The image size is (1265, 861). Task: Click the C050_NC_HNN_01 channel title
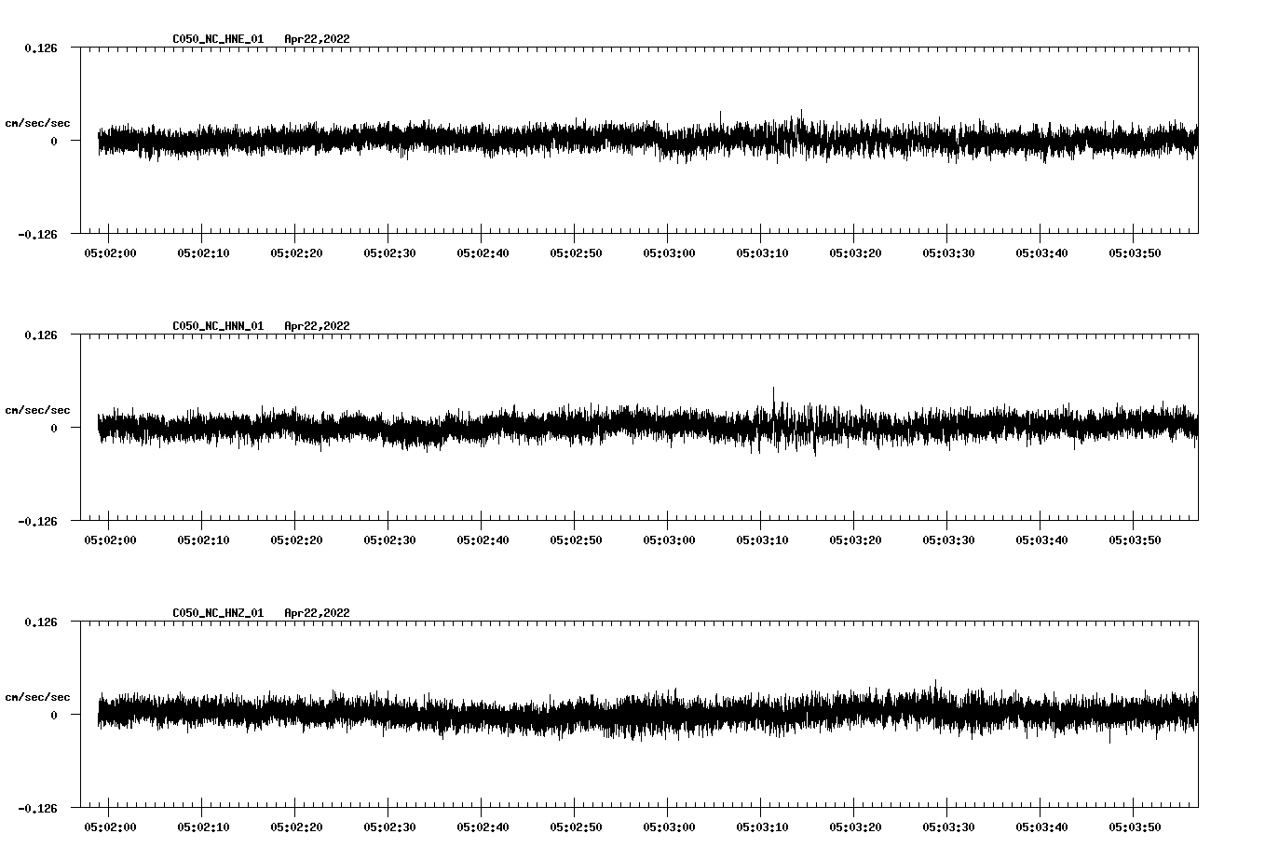coord(218,326)
